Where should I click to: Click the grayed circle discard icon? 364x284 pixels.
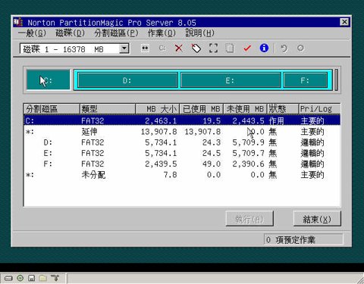click(x=300, y=48)
